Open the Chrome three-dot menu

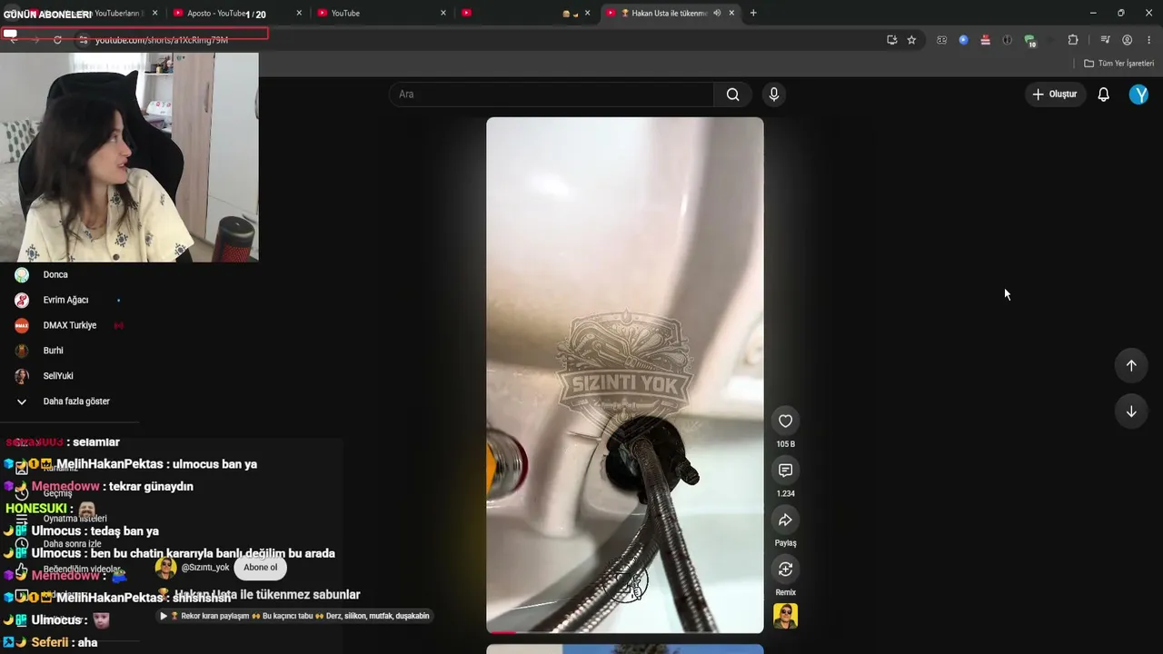pyautogui.click(x=1149, y=40)
